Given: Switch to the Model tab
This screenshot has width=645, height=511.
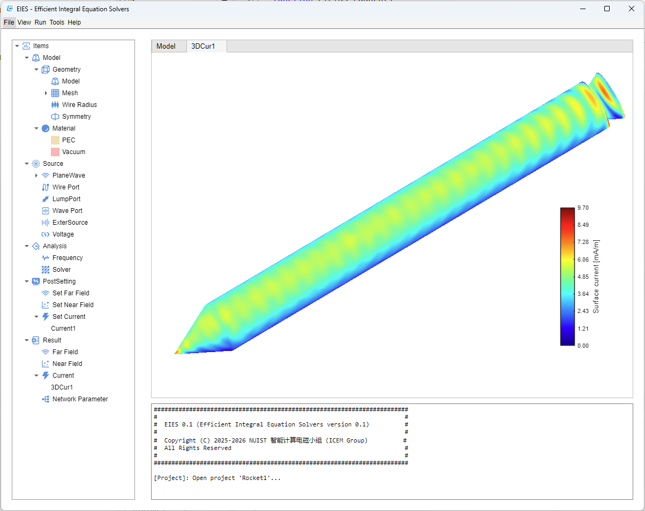Looking at the screenshot, I should coord(166,47).
